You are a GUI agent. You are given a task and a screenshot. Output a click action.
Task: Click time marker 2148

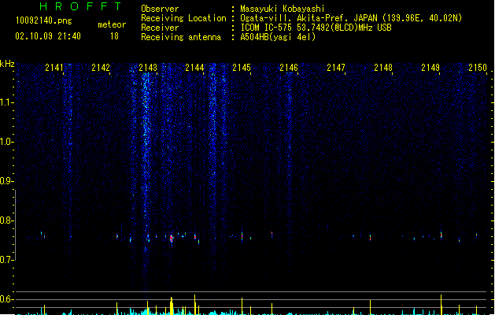click(383, 68)
